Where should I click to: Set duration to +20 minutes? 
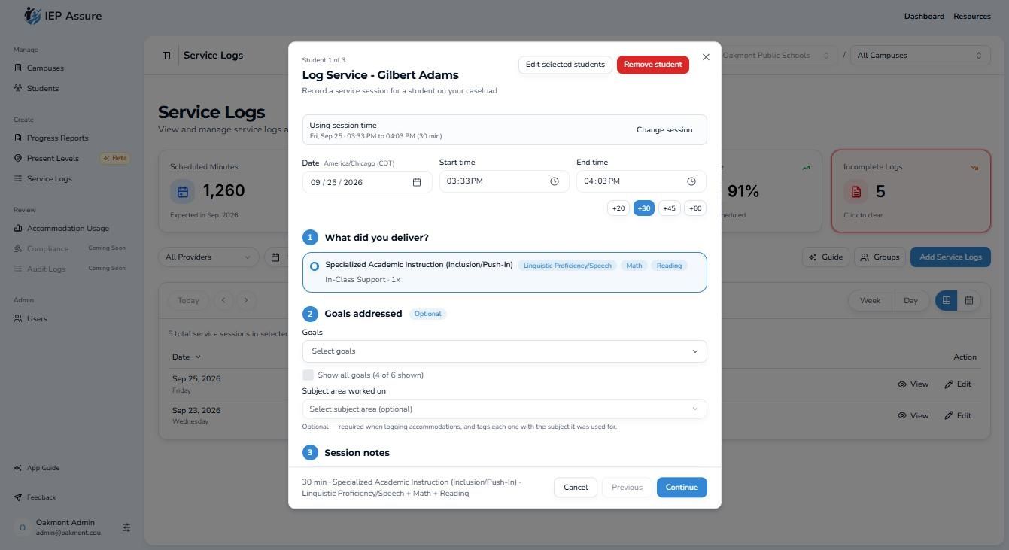618,208
